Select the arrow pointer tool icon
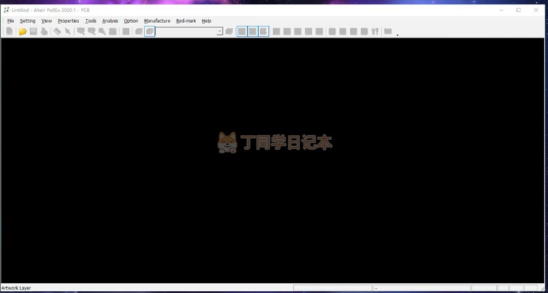Viewport: 548px width, 293px height. pos(68,31)
